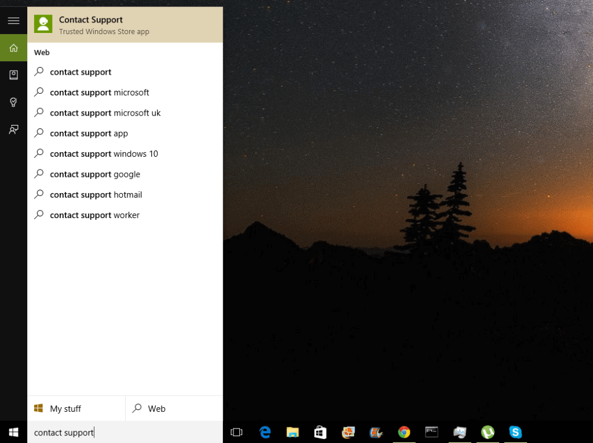The width and height of the screenshot is (593, 443).
Task: Open the Cortana Notebook icon
Action: coord(14,75)
